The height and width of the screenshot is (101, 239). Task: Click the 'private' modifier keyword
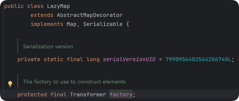pos(29,59)
